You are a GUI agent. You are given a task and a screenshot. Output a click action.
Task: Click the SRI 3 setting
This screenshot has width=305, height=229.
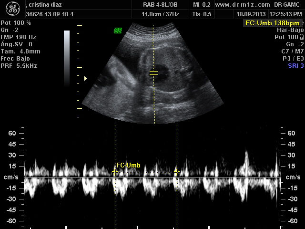[296, 66]
